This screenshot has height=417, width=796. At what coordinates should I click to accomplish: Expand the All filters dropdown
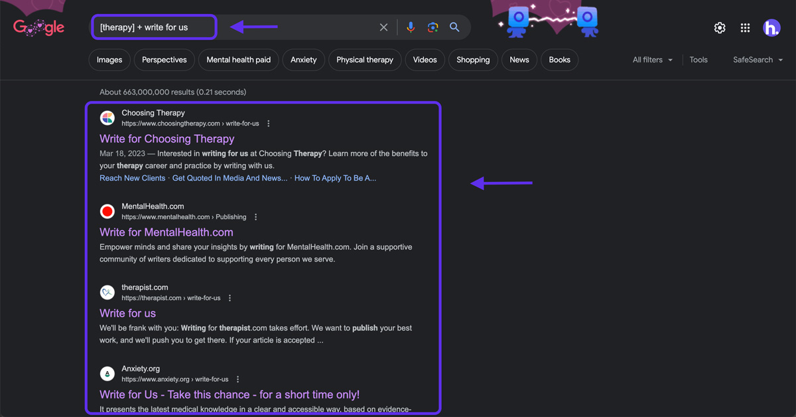653,60
